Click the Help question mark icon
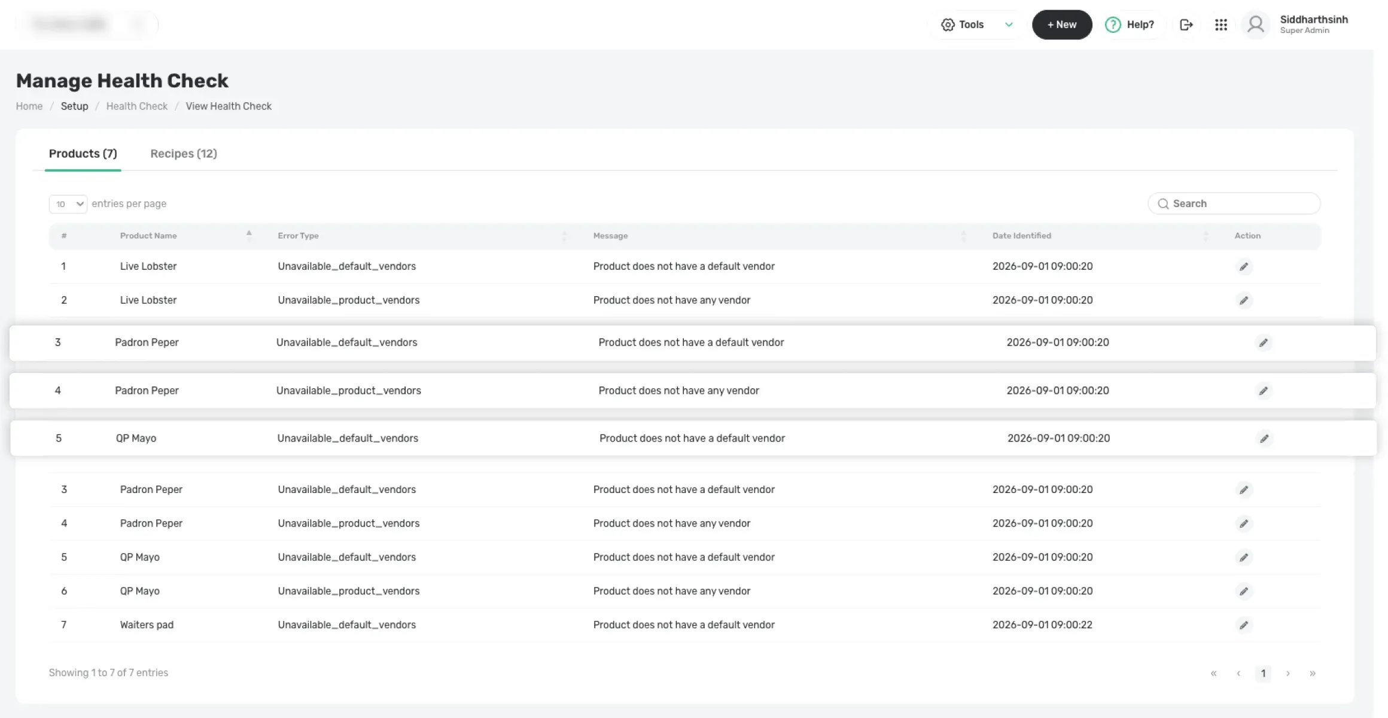 coord(1113,25)
